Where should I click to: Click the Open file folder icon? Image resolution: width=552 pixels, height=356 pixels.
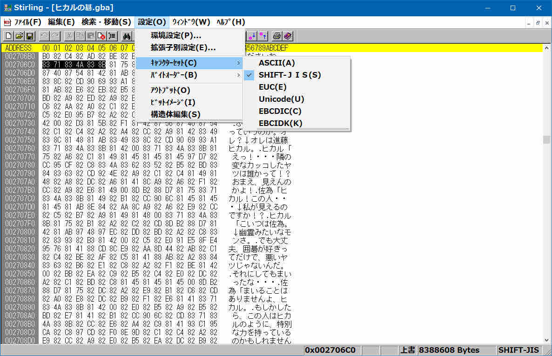point(19,36)
